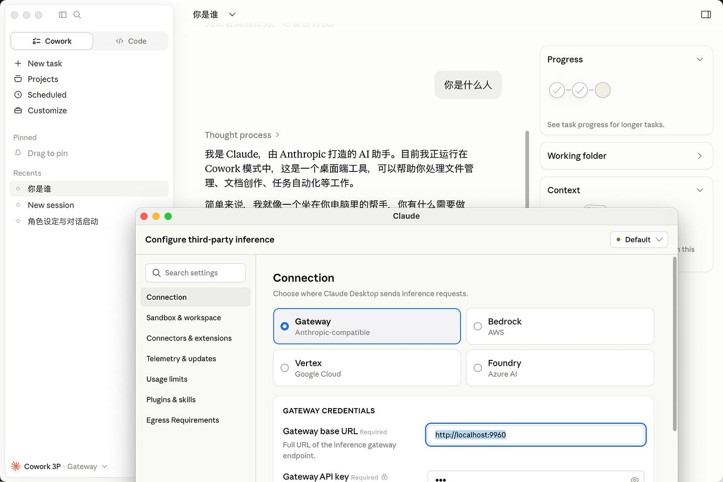Select the Bedrock AWS radio option

pyautogui.click(x=560, y=326)
